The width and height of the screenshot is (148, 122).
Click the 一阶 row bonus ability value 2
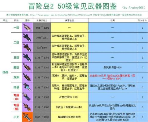point(143,28)
